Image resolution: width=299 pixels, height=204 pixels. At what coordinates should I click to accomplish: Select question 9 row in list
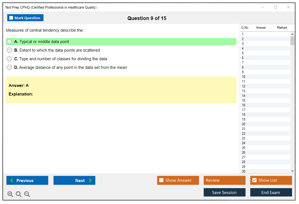[x=243, y=72]
